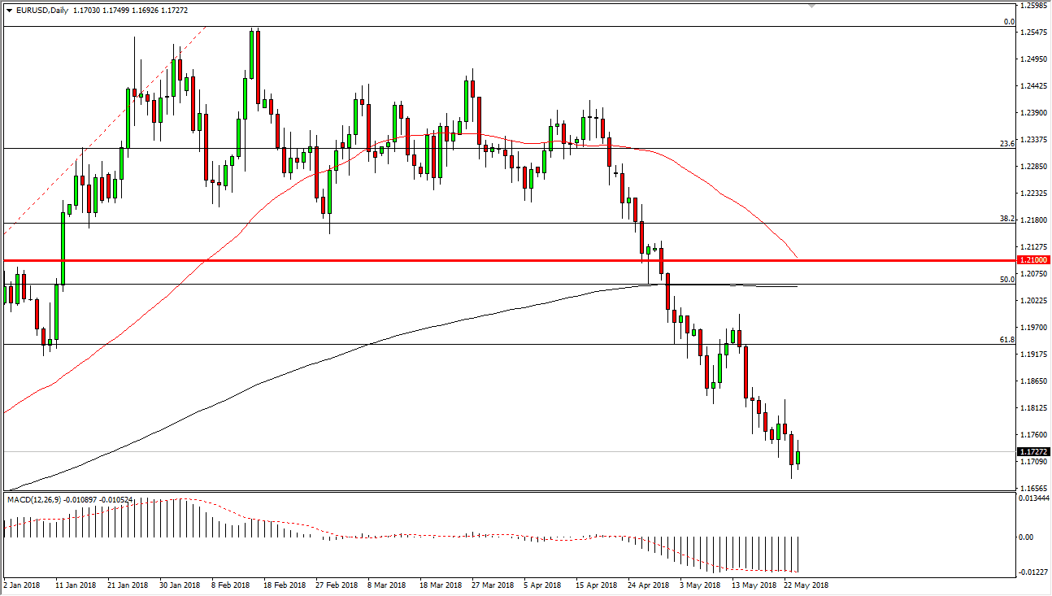The image size is (1052, 596).
Task: Click the 1.25985 price scale label
Action: pyautogui.click(x=1036, y=7)
